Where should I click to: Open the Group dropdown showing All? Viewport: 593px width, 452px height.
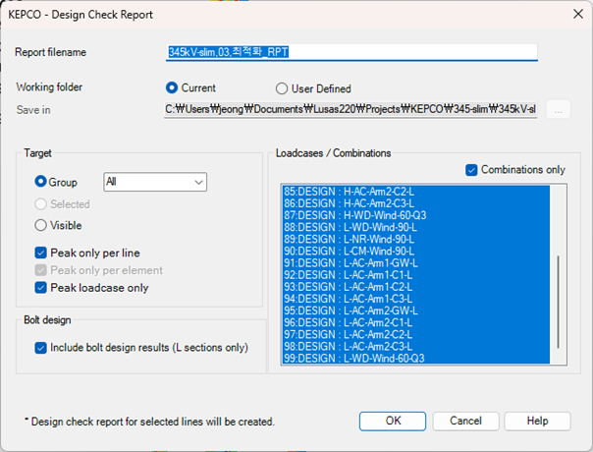pos(154,182)
